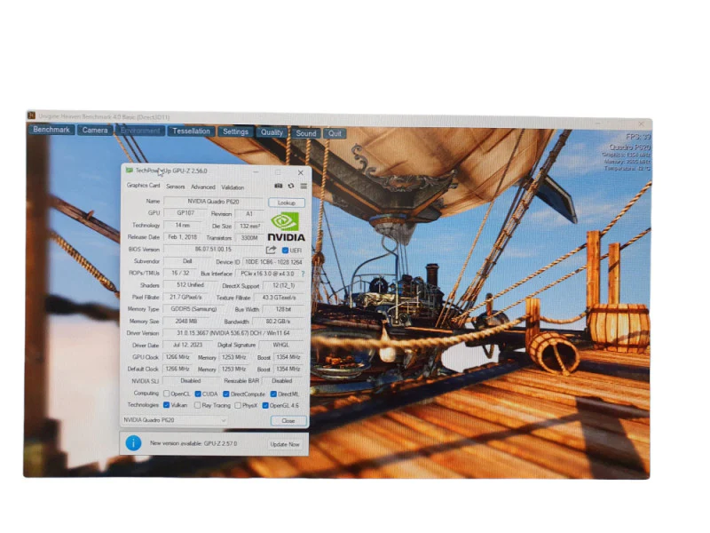This screenshot has height=533, width=710.
Task: Click the Lookup button
Action: pyautogui.click(x=286, y=203)
